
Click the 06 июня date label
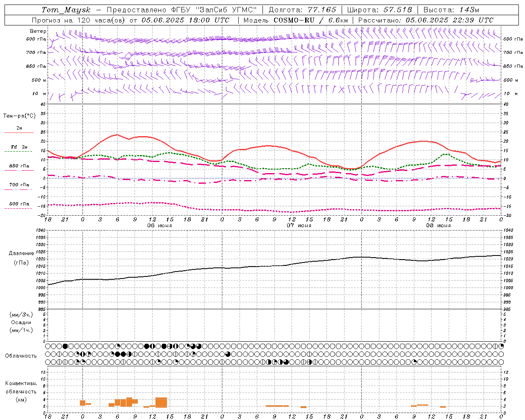point(160,226)
